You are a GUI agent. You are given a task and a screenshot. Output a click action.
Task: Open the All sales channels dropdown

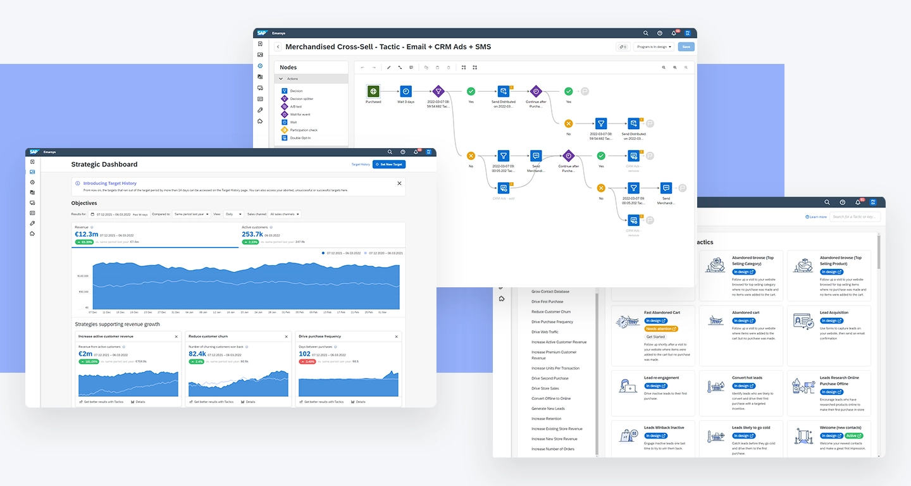pos(285,215)
